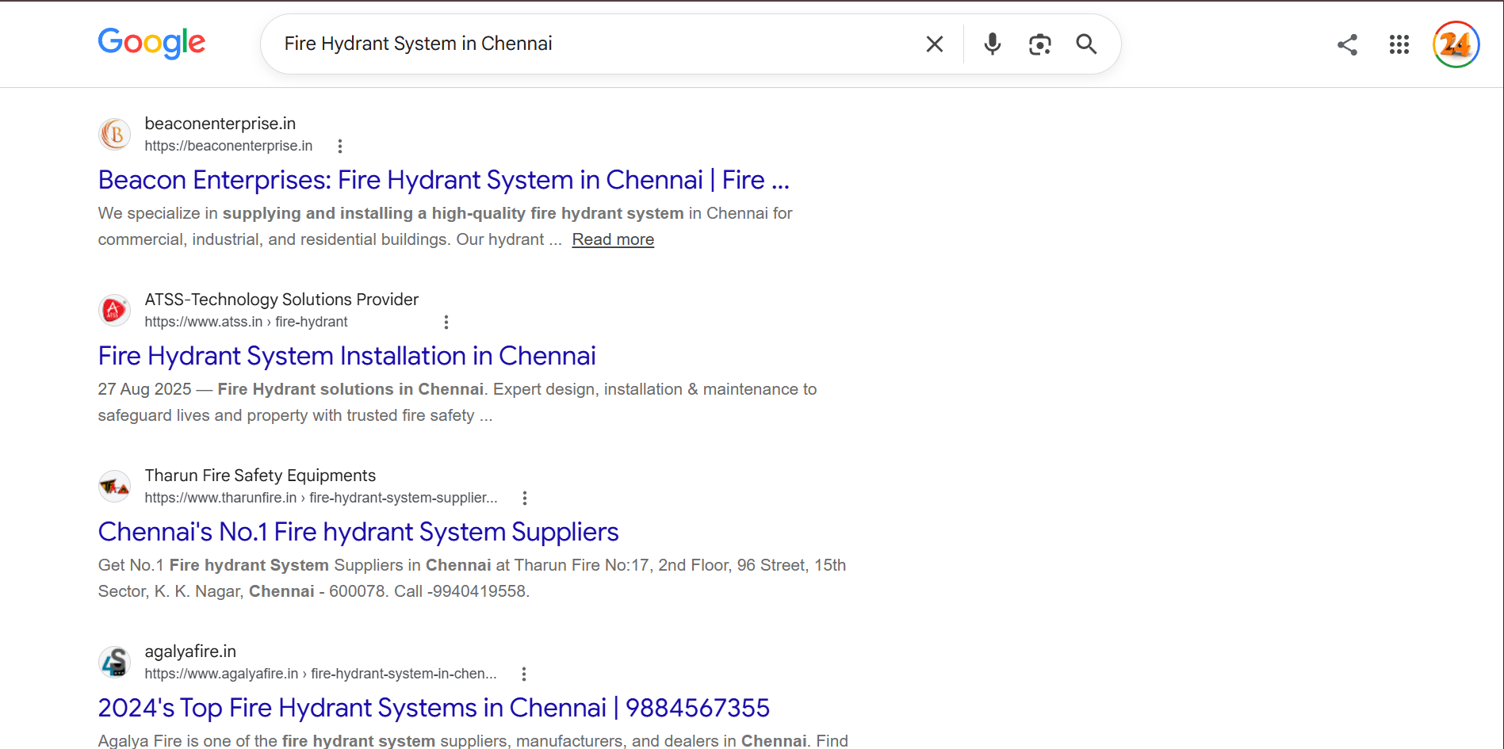Click the Google logo

point(151,43)
